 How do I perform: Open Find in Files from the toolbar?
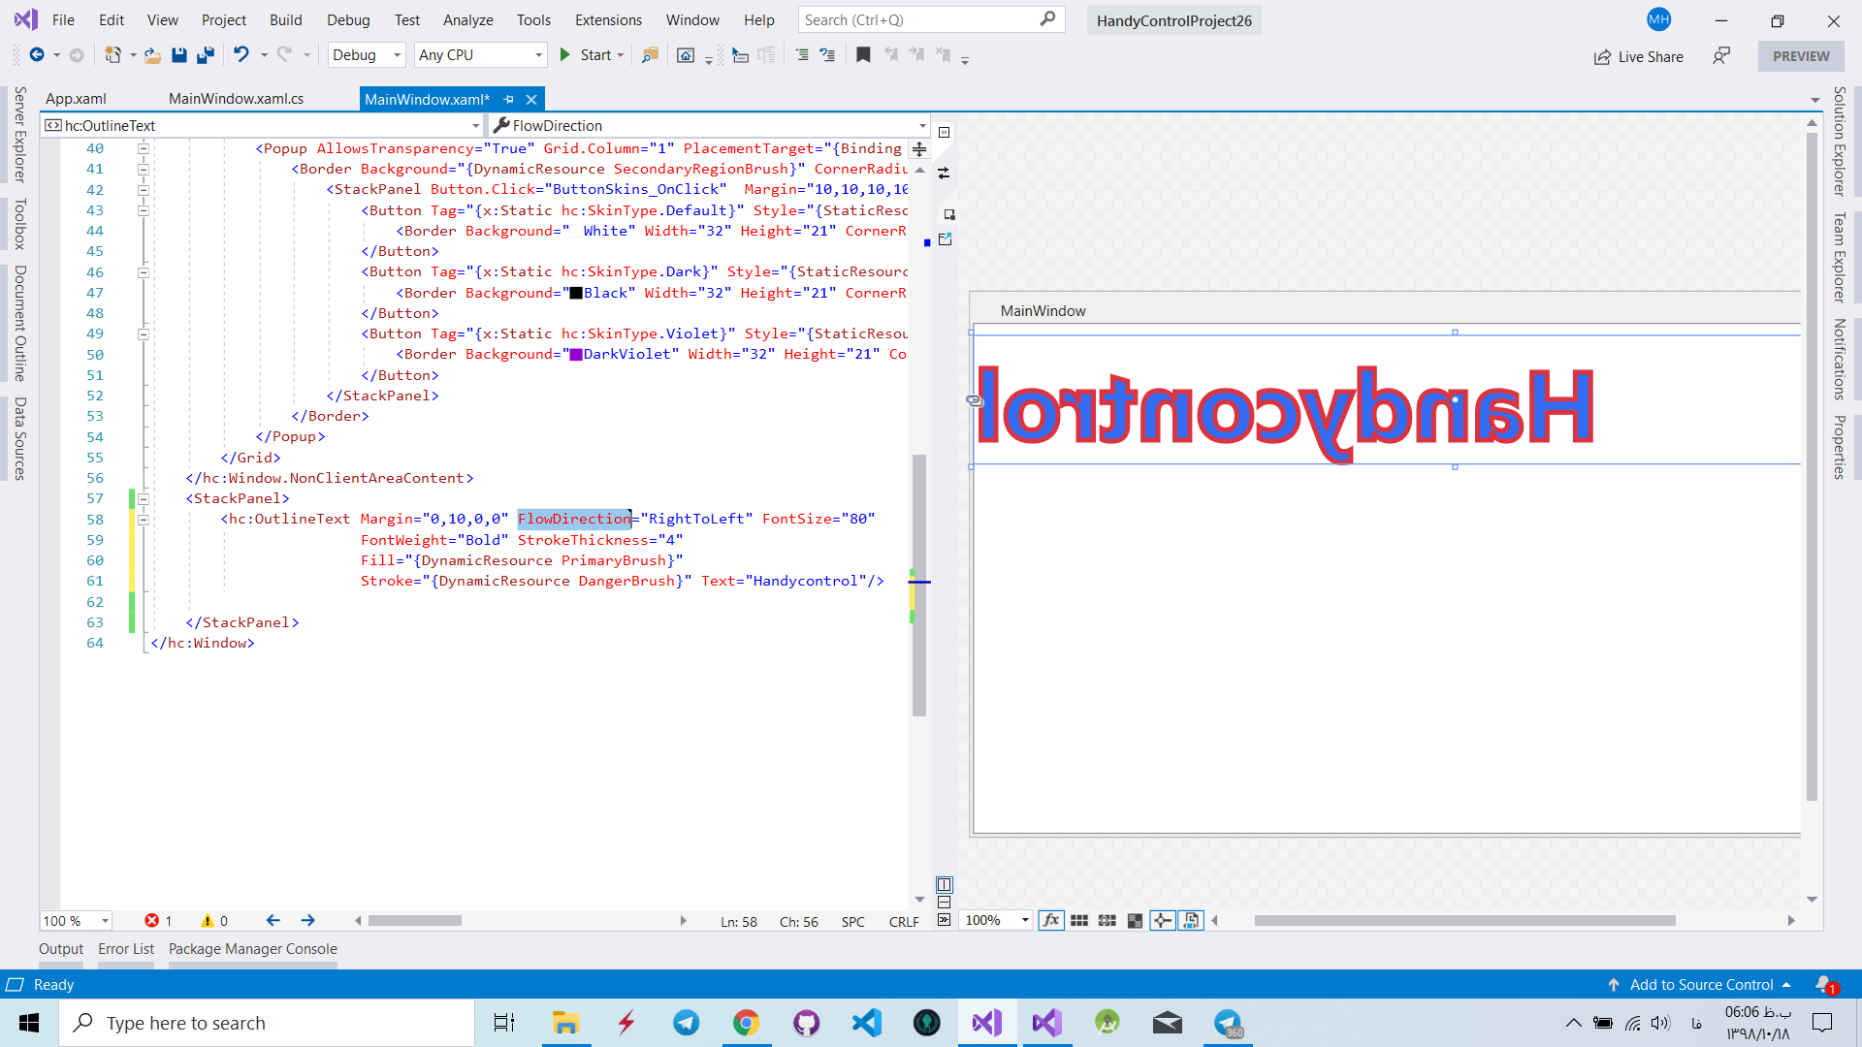pyautogui.click(x=650, y=54)
